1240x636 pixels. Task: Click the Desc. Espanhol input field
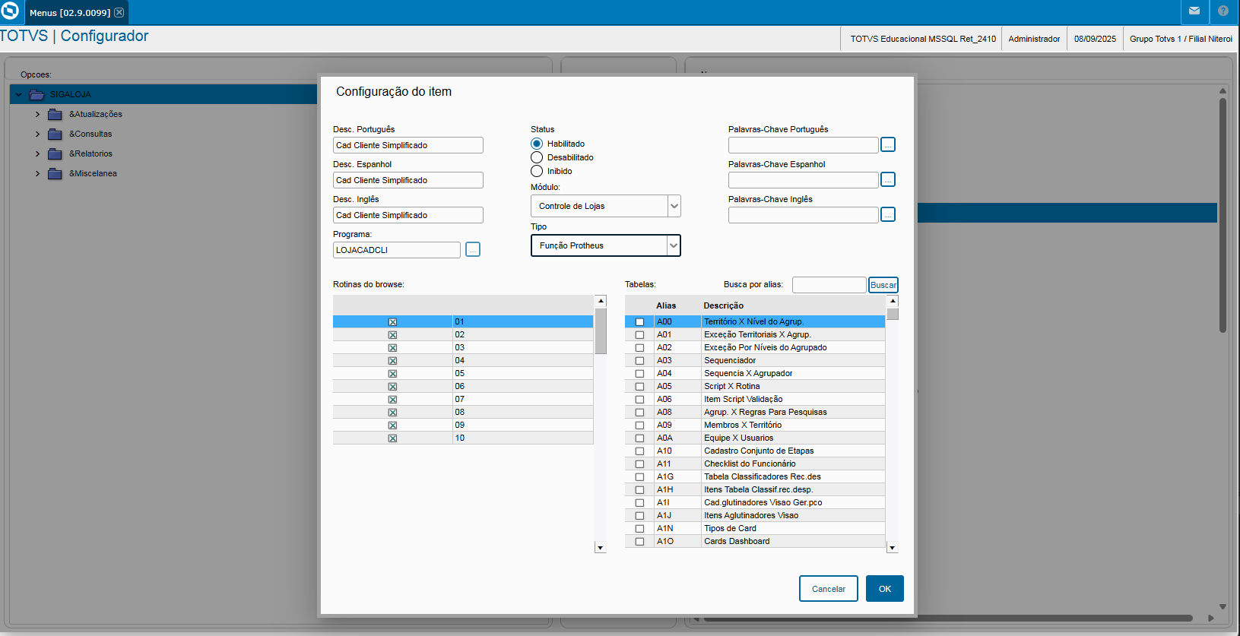[408, 180]
